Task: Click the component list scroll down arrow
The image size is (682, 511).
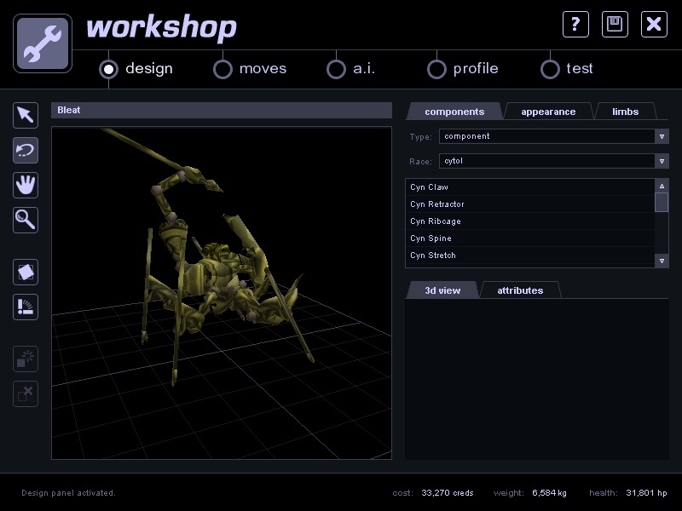Action: pyautogui.click(x=662, y=260)
